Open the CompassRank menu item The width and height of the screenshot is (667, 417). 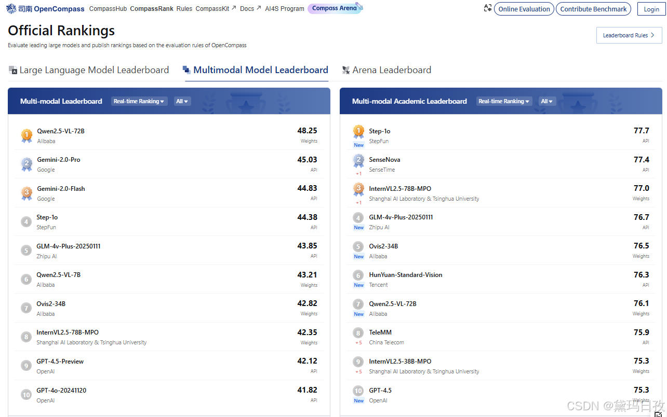pos(151,9)
